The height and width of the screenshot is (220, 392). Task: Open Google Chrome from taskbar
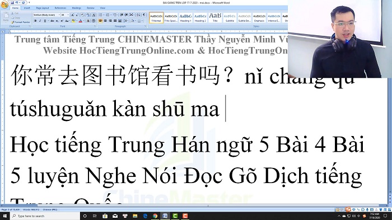coord(155,216)
